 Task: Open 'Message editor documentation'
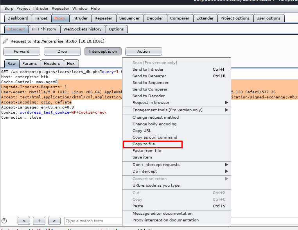[x=176, y=213]
